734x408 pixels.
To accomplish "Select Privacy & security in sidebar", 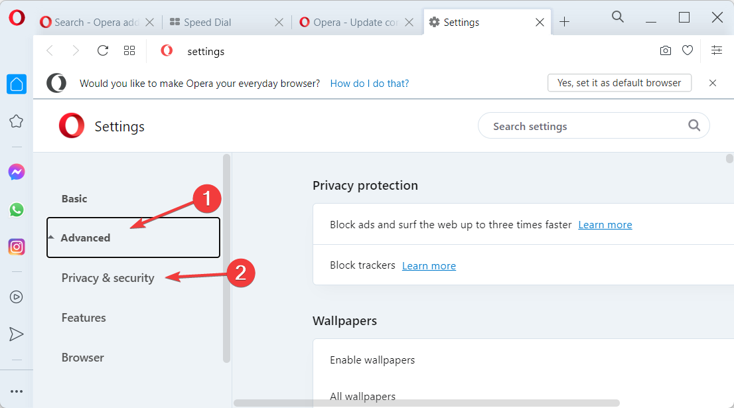I will [108, 278].
